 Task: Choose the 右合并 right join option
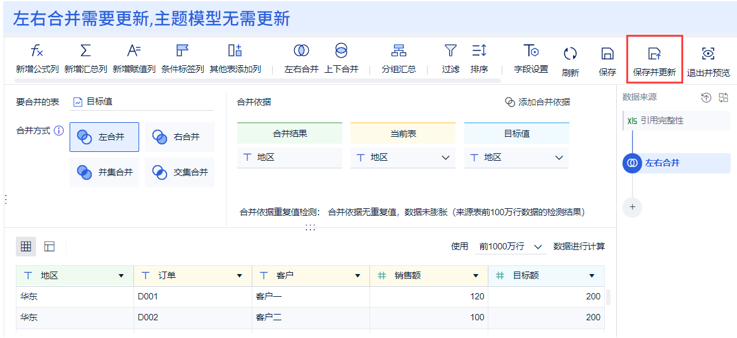(x=180, y=137)
